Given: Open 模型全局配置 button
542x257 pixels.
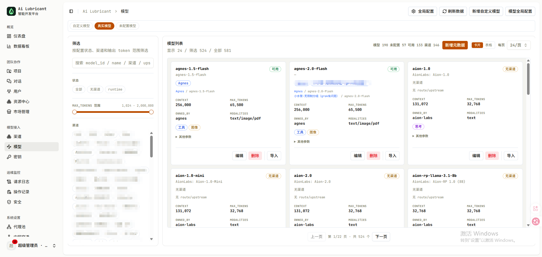Looking at the screenshot, I should 520,11.
